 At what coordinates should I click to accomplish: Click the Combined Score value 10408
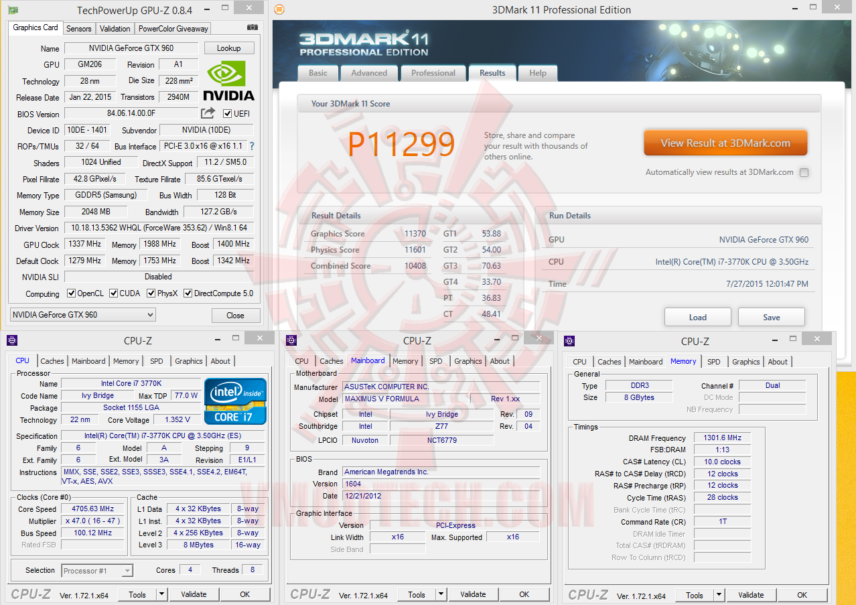click(x=415, y=266)
